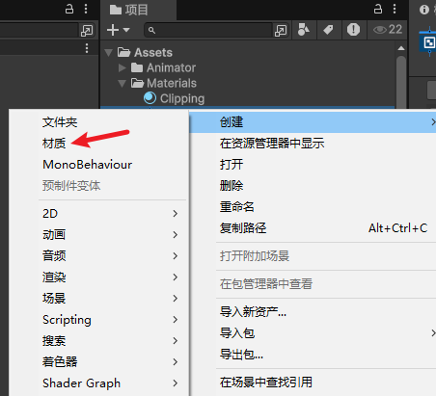
Task: Click the Search by Label tag icon
Action: [328, 30]
